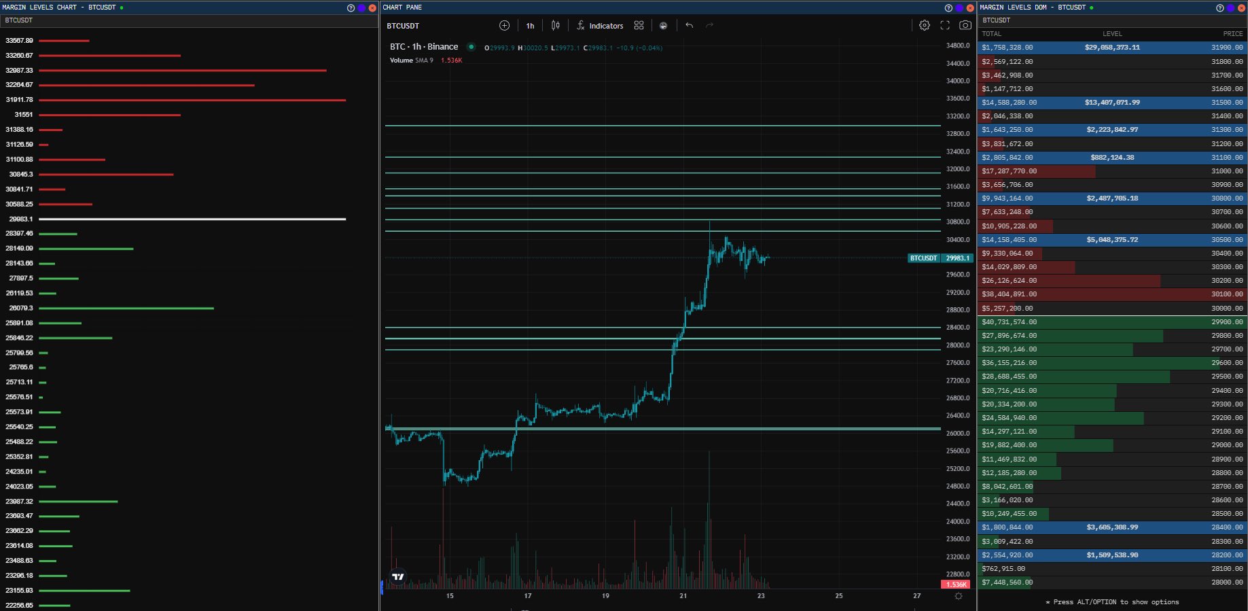1248x611 pixels.
Task: Click the LEVEL column header in DOM
Action: [1112, 34]
